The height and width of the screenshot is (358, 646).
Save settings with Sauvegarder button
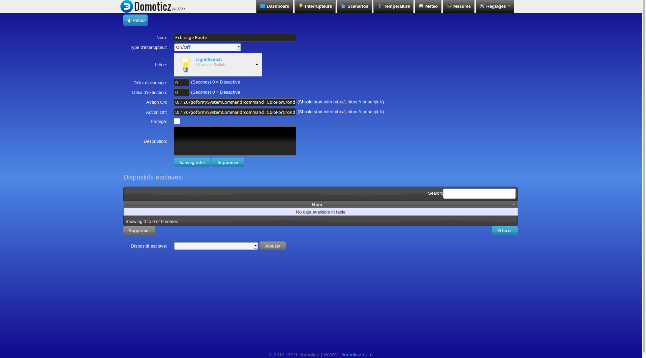click(x=192, y=162)
